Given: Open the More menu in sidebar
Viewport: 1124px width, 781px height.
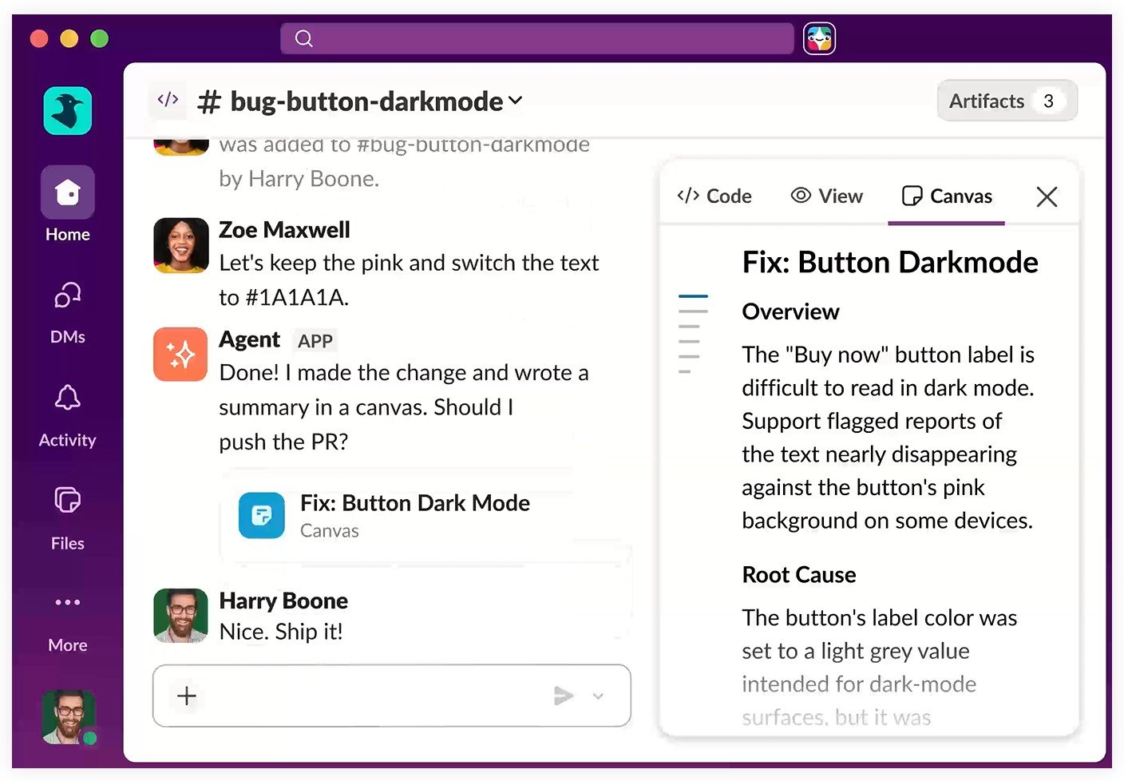Looking at the screenshot, I should pos(68,623).
